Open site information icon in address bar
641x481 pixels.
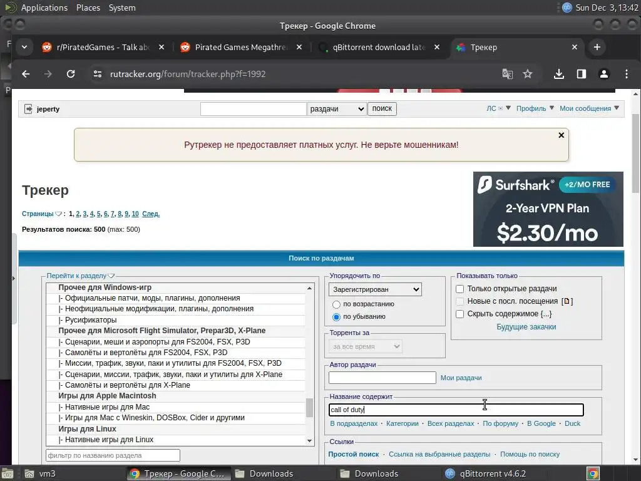[x=97, y=74]
